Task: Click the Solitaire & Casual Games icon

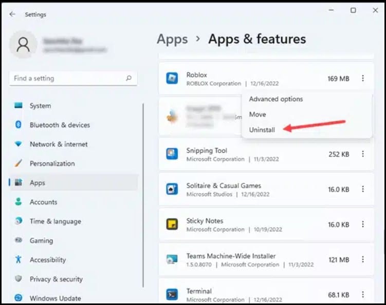Action: pyautogui.click(x=172, y=189)
